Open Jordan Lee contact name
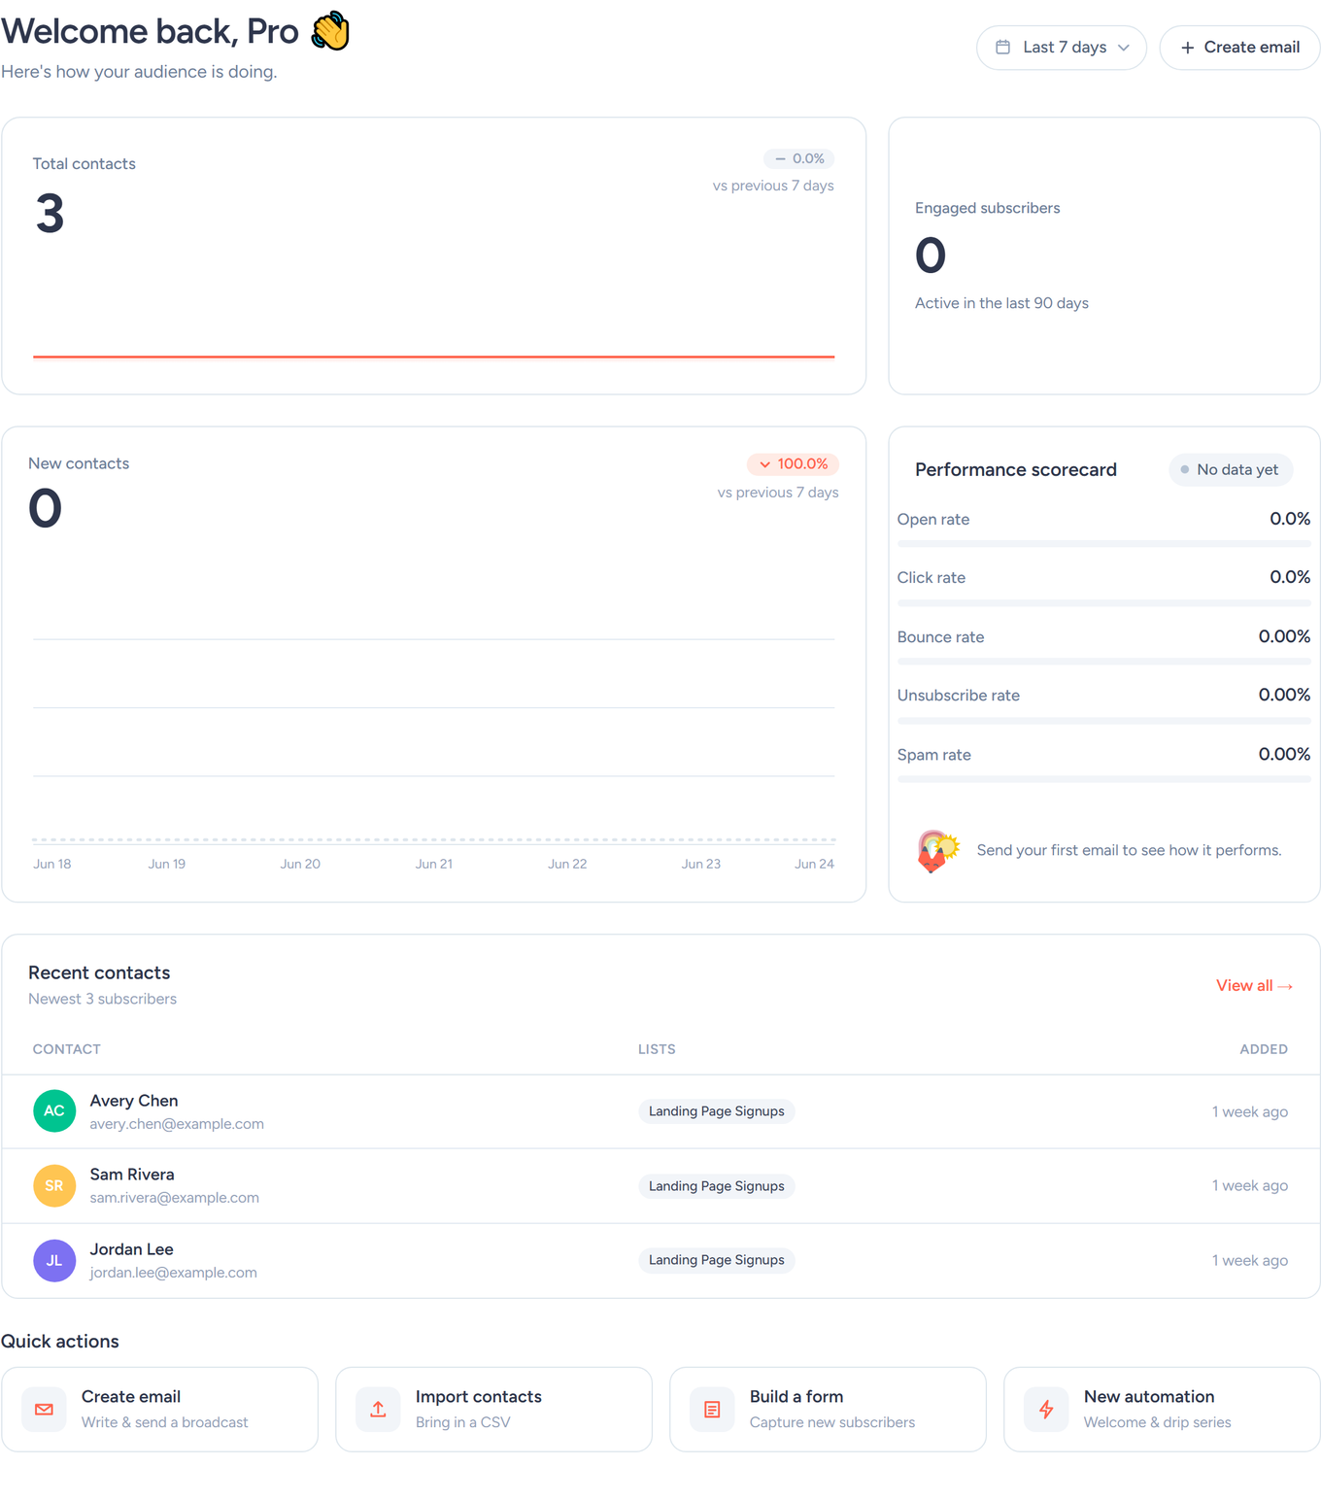This screenshot has height=1500, width=1321. coord(131,1249)
